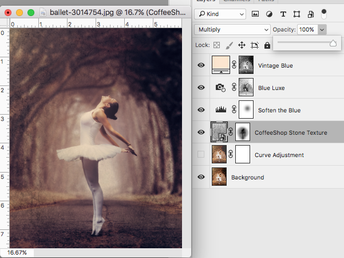The width and height of the screenshot is (344, 258).
Task: Hide the Blue Luxe layer
Action: click(201, 88)
